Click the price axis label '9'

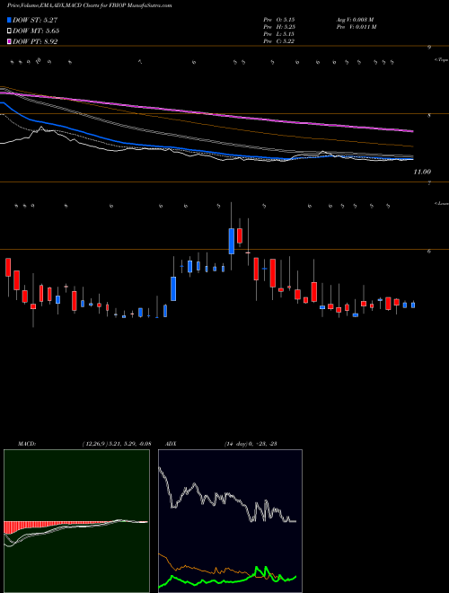pyautogui.click(x=429, y=48)
